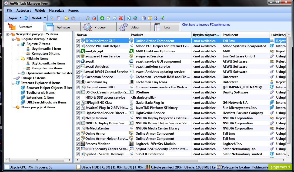
Task: Click the properties sheet toolbar icon
Action: pyautogui.click(x=58, y=18)
